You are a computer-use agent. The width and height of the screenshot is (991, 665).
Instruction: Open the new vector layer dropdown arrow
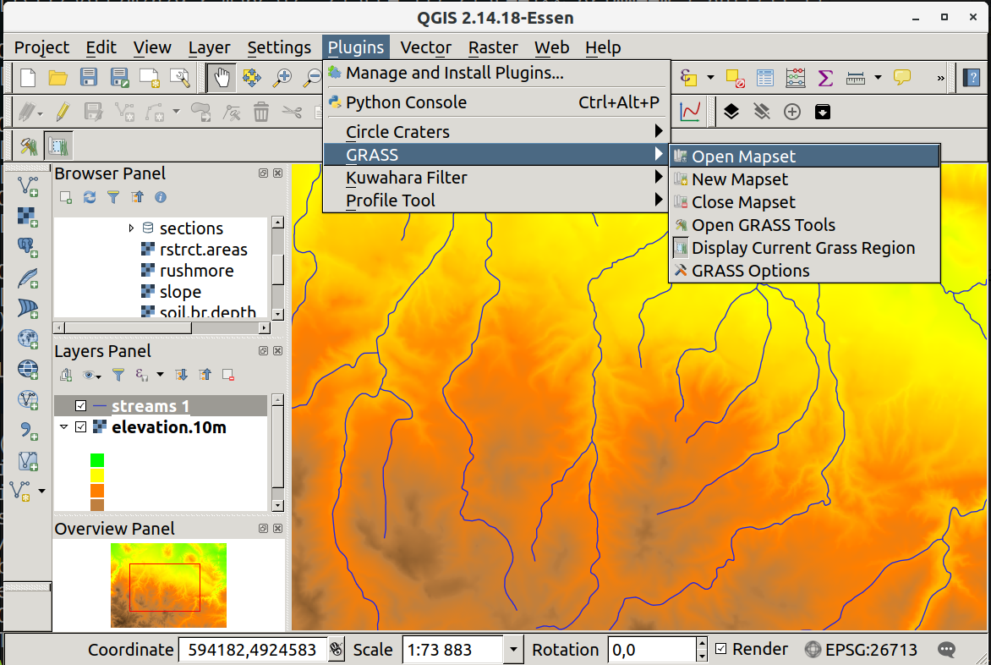41,492
